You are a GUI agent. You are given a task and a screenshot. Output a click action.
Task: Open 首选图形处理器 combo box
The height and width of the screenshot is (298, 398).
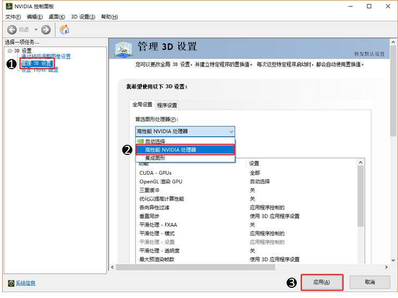[x=185, y=131]
